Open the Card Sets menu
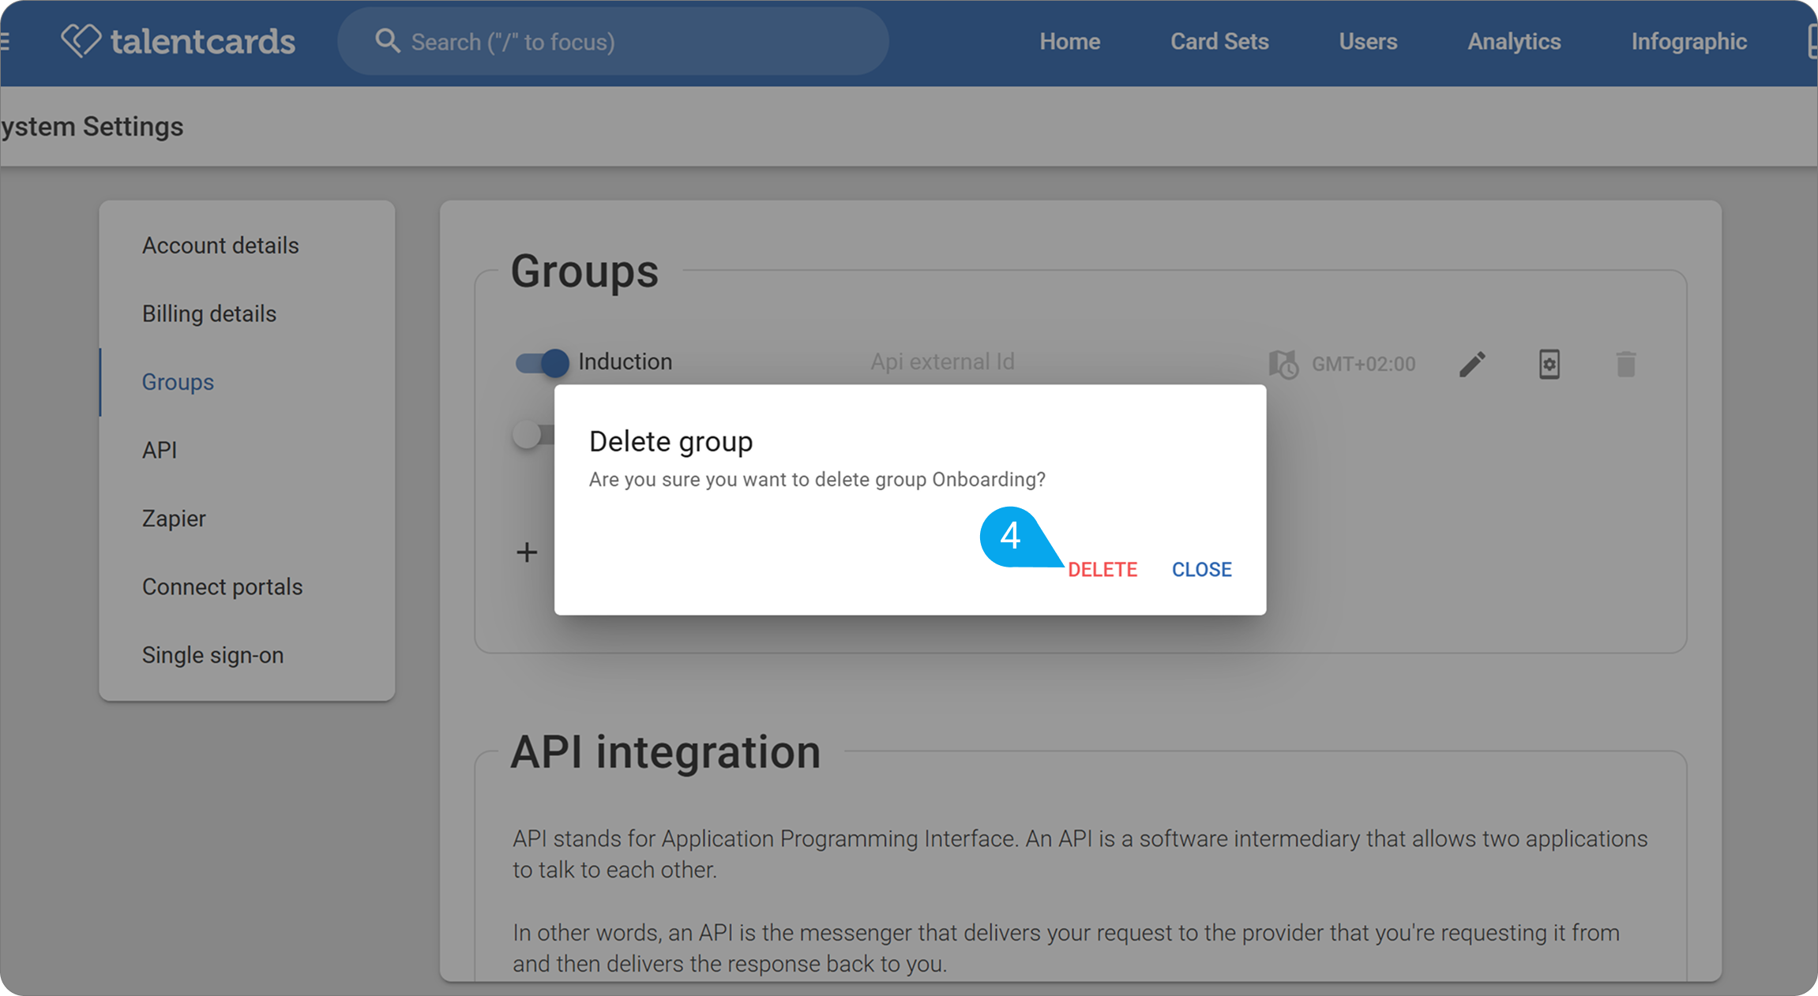Viewport: 1818px width, 996px height. coord(1219,41)
